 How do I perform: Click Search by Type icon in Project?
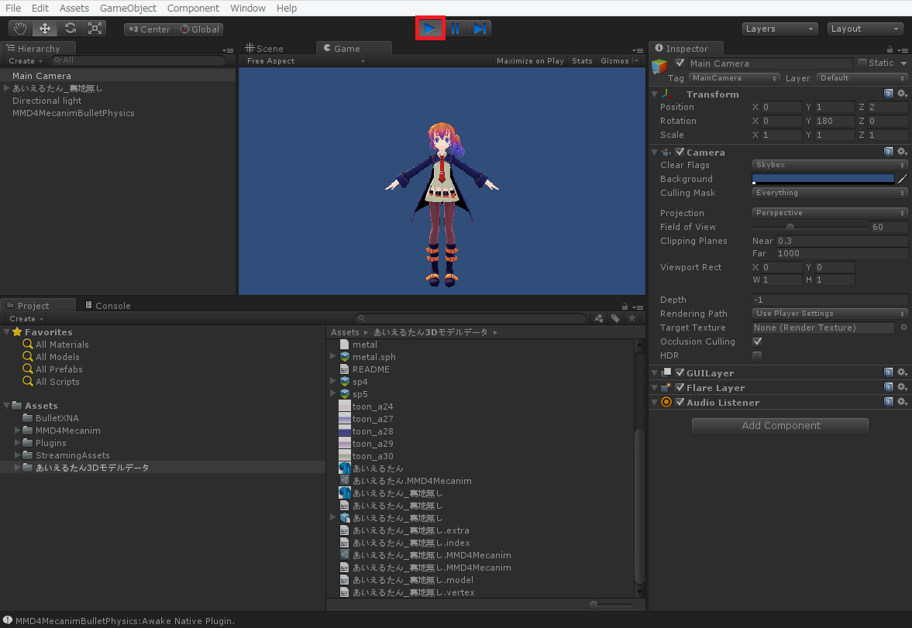[x=598, y=318]
